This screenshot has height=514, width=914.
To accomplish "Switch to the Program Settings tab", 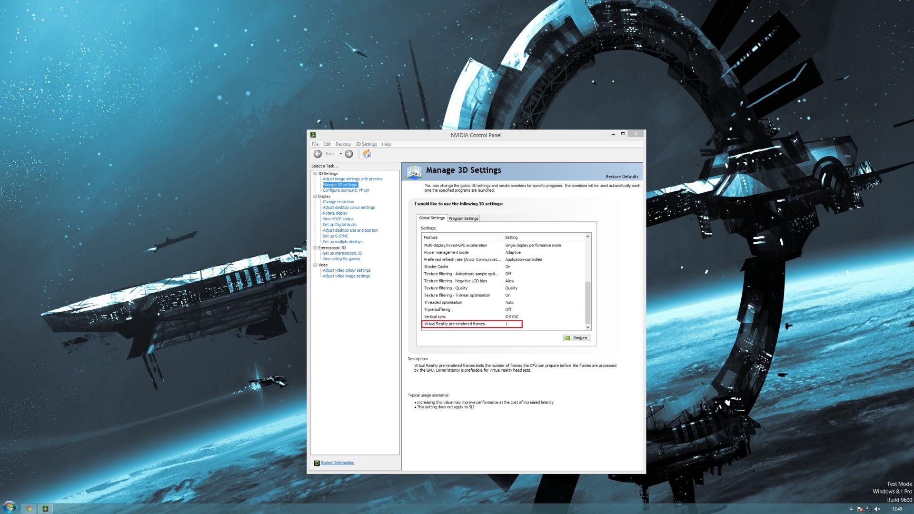I will [463, 218].
